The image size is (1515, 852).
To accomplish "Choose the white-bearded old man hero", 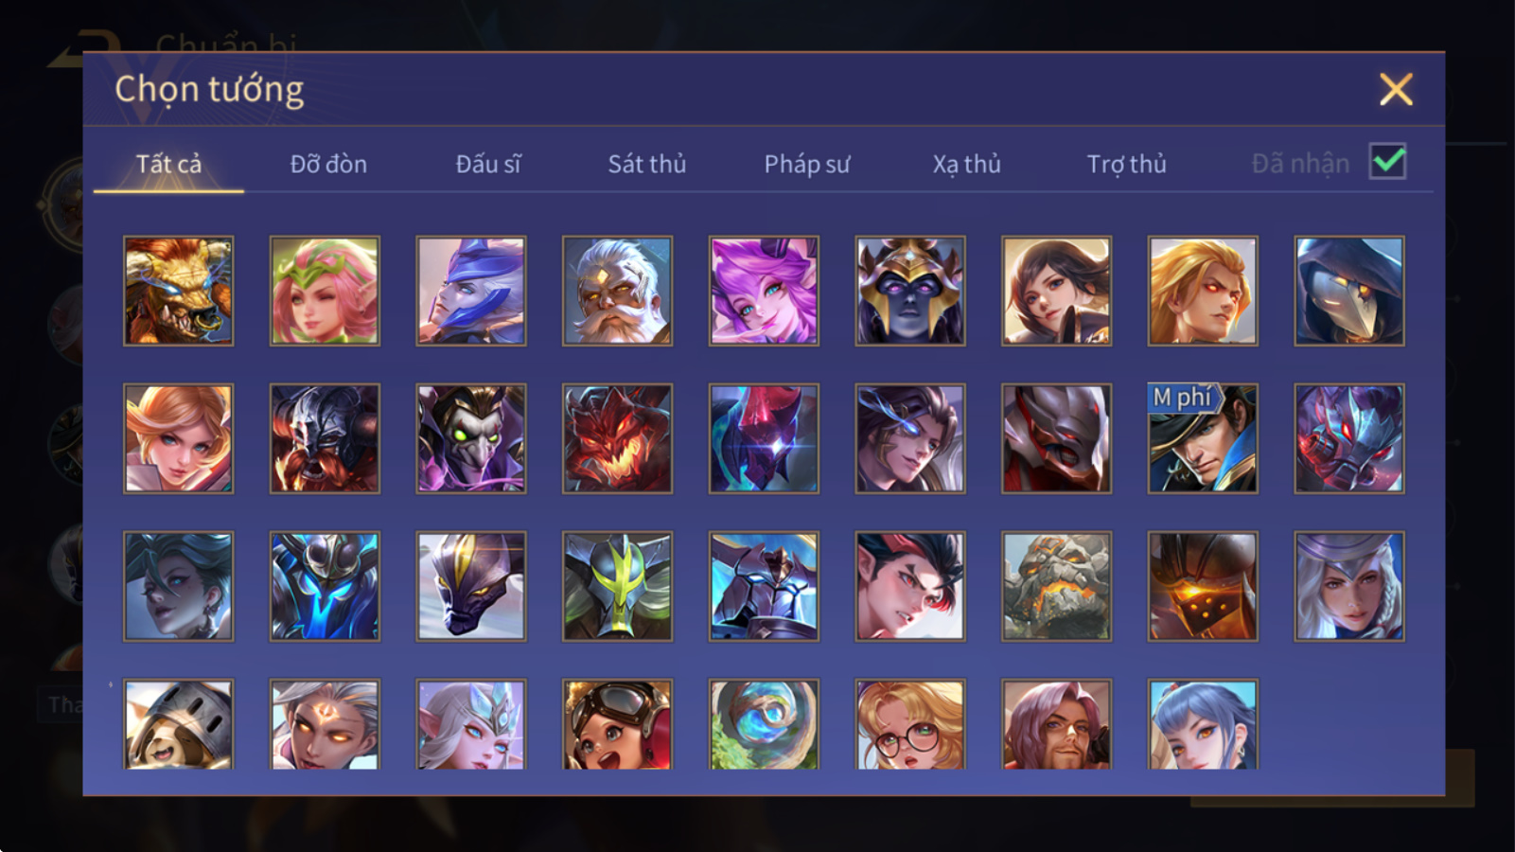I will [617, 291].
